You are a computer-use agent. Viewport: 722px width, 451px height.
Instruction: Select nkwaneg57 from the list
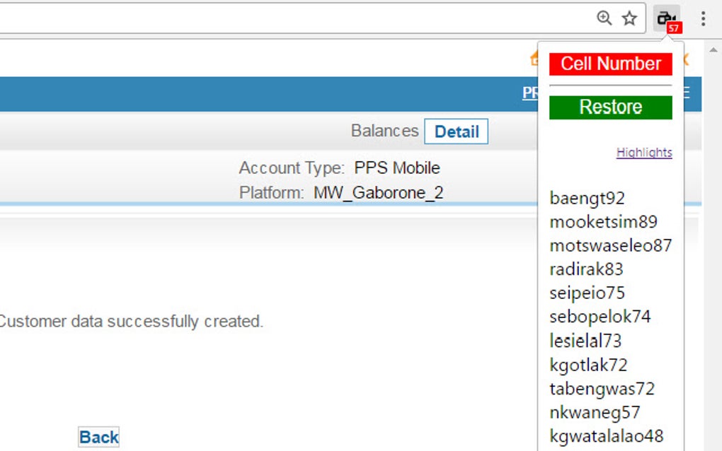click(594, 412)
